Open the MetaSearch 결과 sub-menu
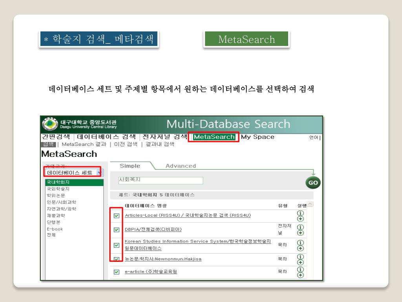The height and width of the screenshot is (302, 402). [x=84, y=144]
